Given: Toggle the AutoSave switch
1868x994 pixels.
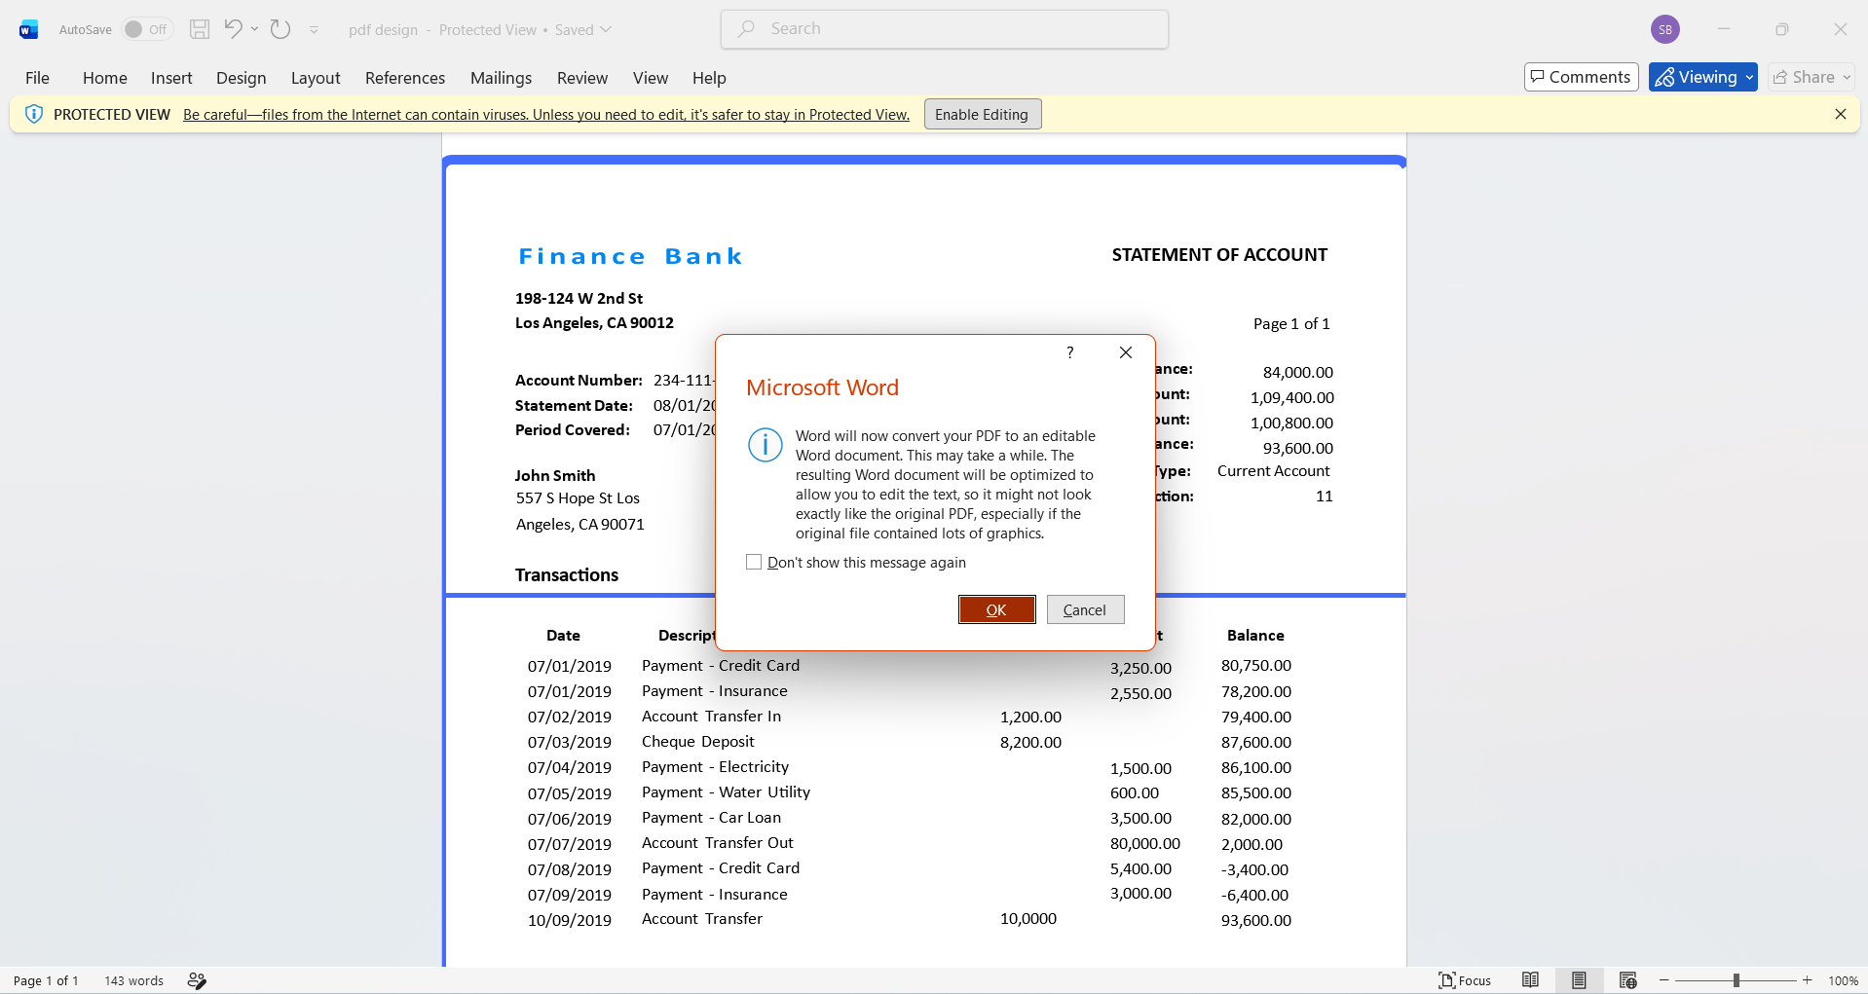Looking at the screenshot, I should [x=147, y=29].
